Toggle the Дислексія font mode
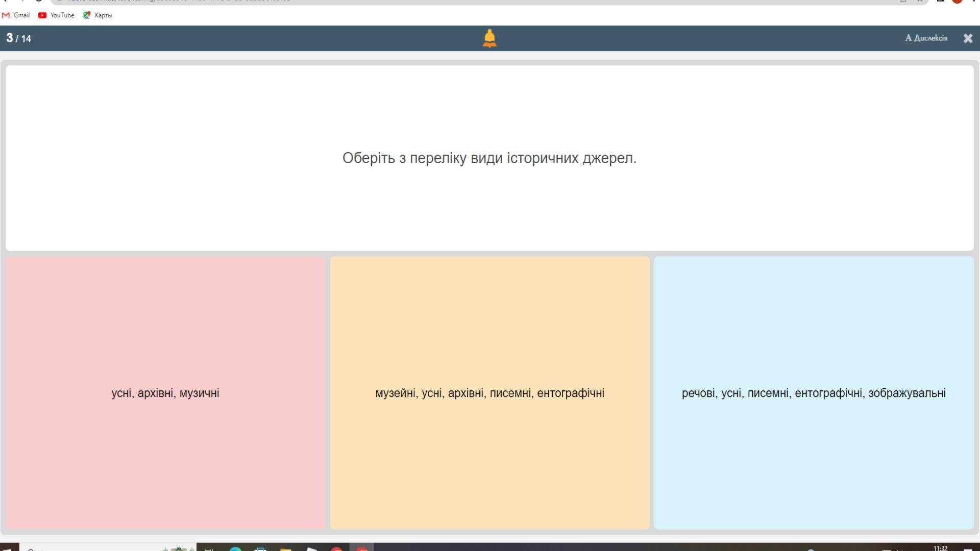The height and width of the screenshot is (551, 980). (926, 38)
